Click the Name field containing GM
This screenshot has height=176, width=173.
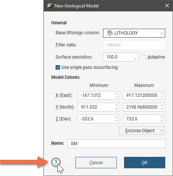(x=116, y=144)
